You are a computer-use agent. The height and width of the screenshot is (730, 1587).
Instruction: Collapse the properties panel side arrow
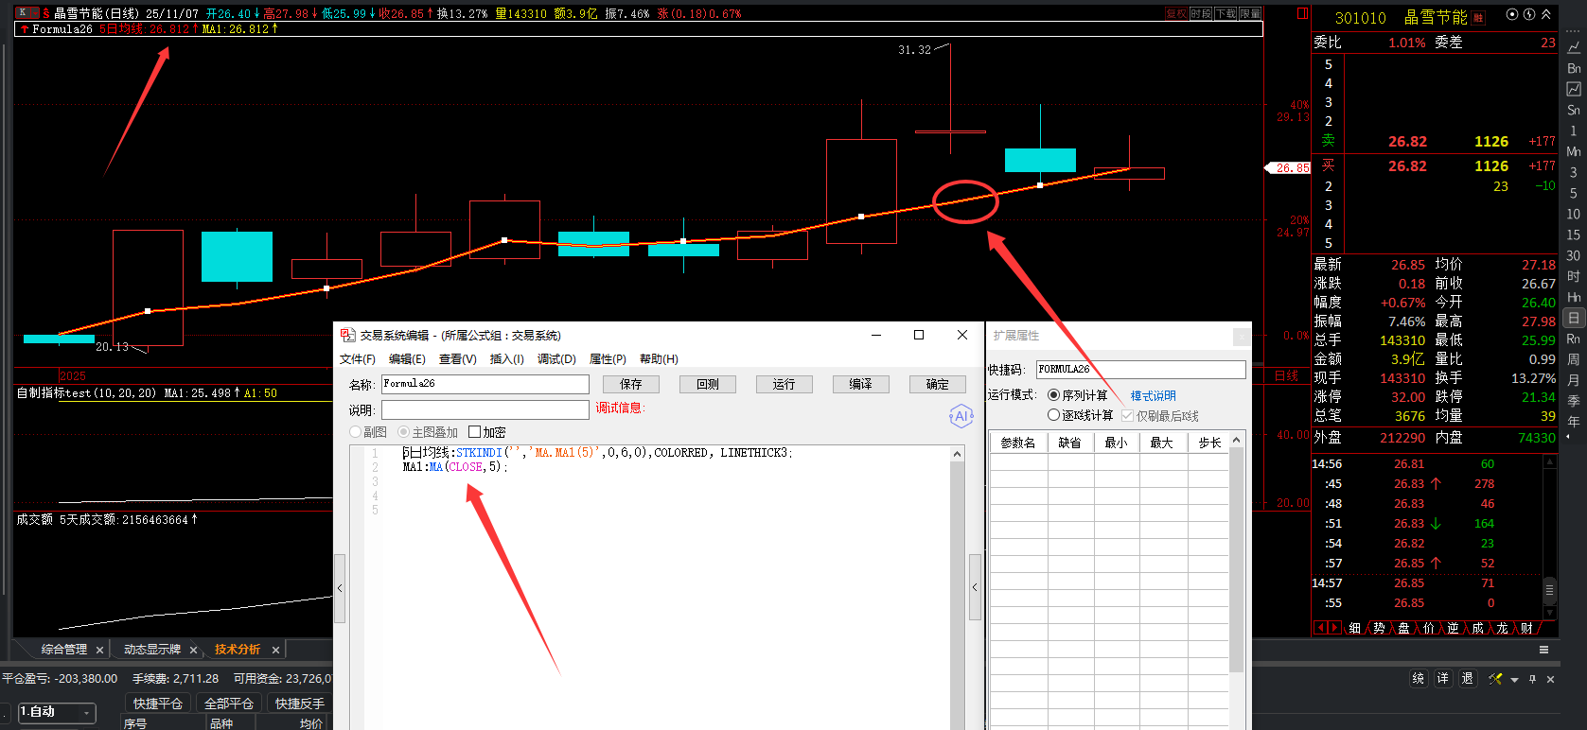975,587
